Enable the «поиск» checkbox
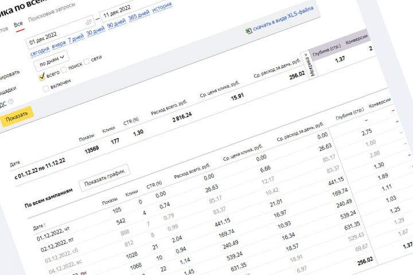 click(x=64, y=70)
